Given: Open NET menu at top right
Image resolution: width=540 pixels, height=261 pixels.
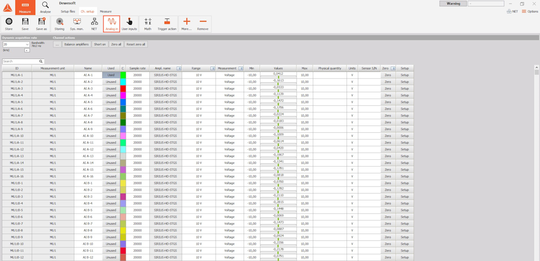Looking at the screenshot, I should [512, 12].
